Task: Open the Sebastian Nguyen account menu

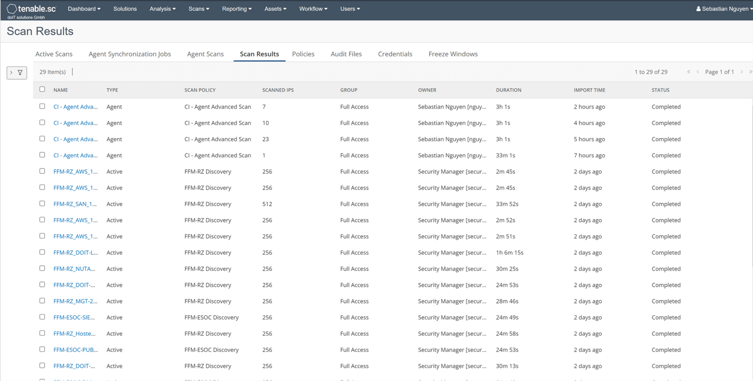Action: [x=723, y=9]
